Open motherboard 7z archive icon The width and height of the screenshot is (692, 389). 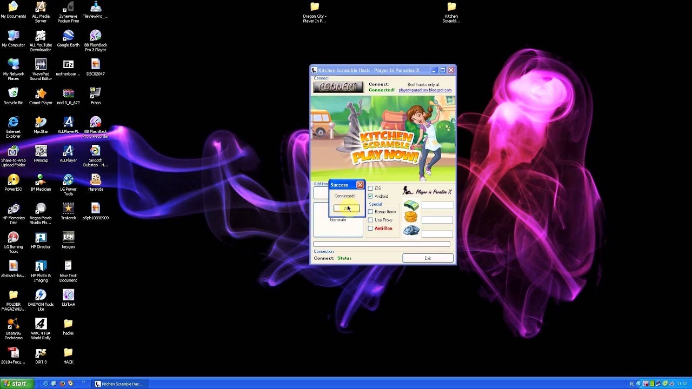(x=68, y=68)
